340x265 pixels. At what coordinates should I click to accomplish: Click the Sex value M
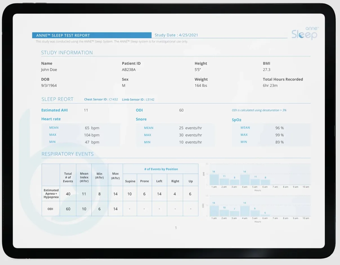(124, 86)
